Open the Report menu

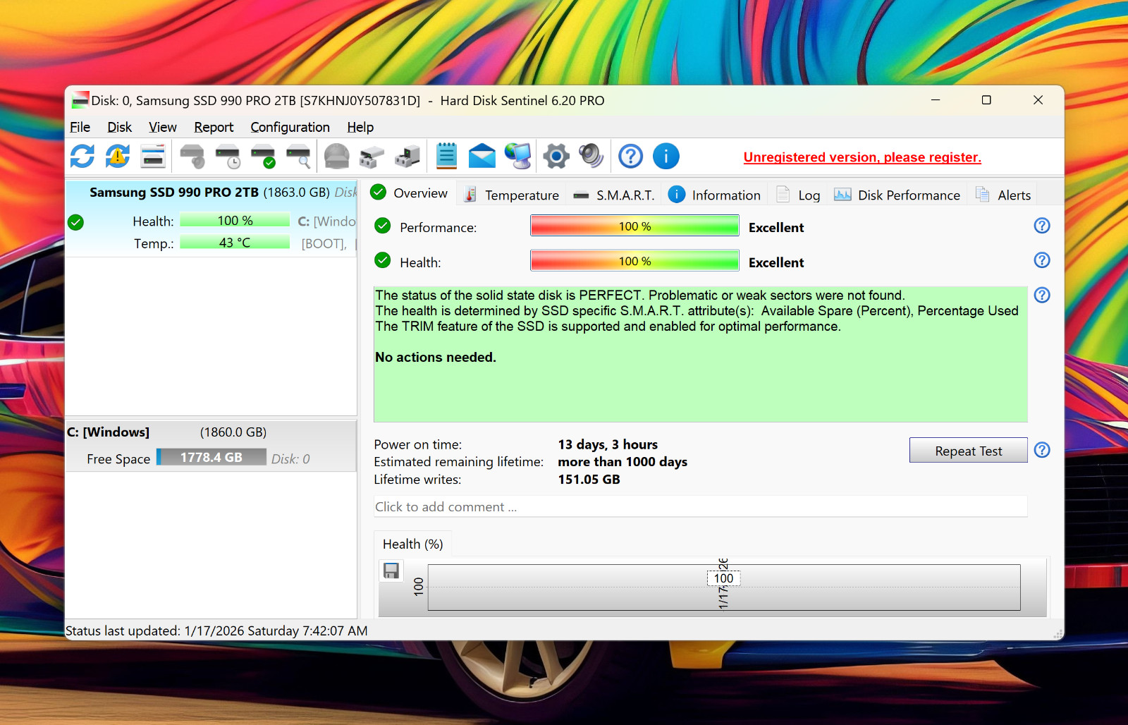214,127
